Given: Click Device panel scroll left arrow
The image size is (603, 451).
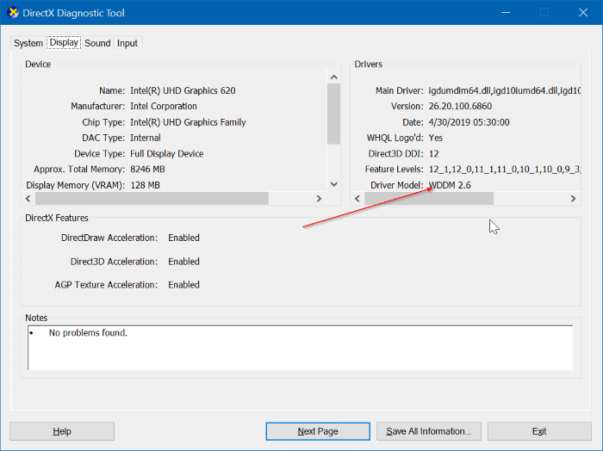Looking at the screenshot, I should 28,199.
